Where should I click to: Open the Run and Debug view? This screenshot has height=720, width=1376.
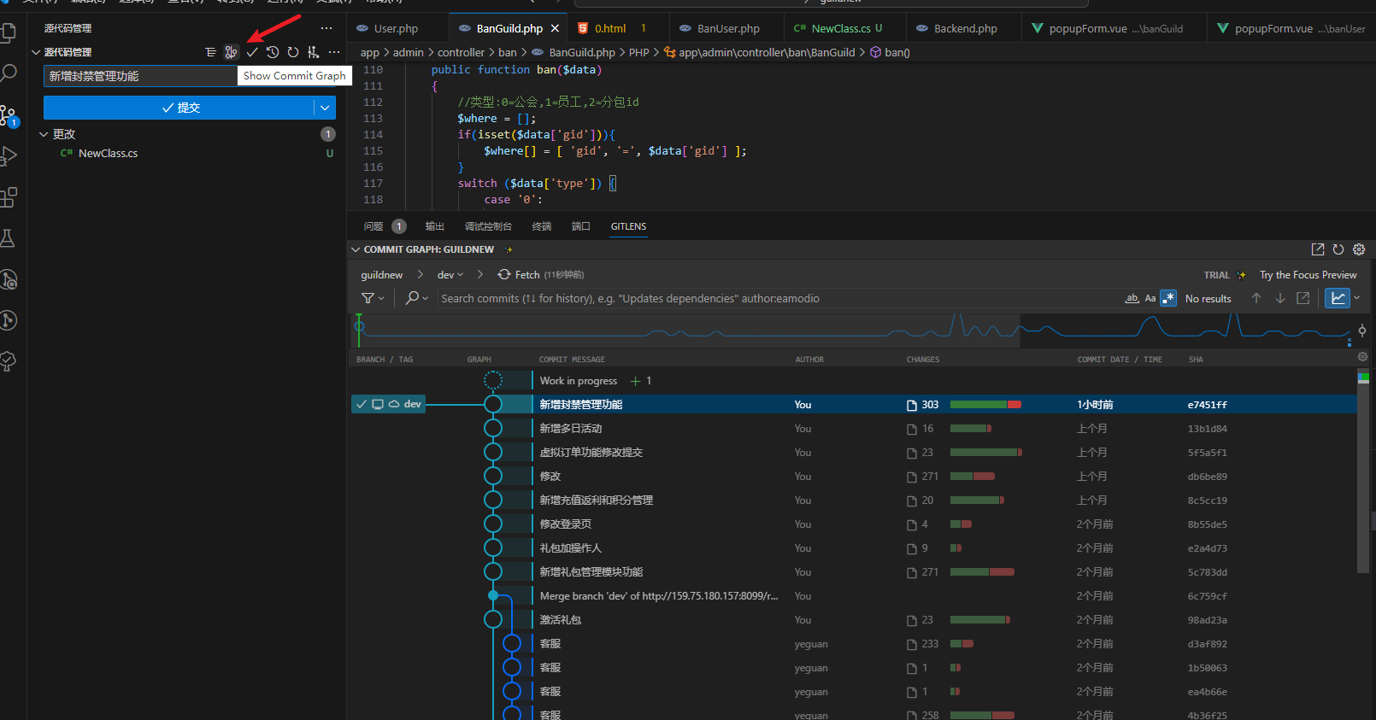[9, 156]
